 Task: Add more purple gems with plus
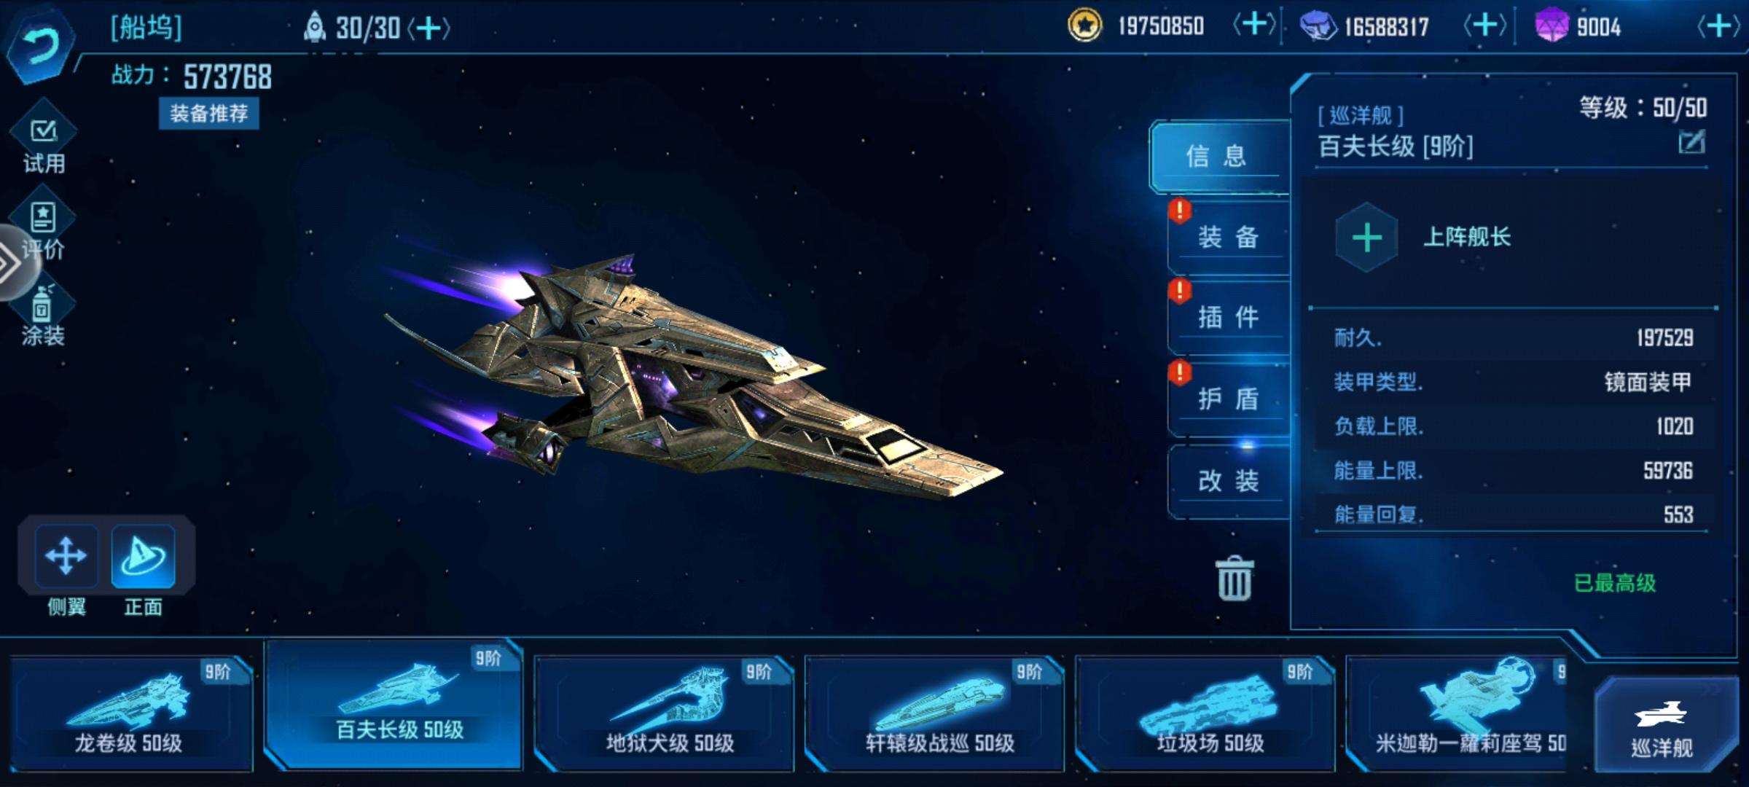click(1719, 27)
